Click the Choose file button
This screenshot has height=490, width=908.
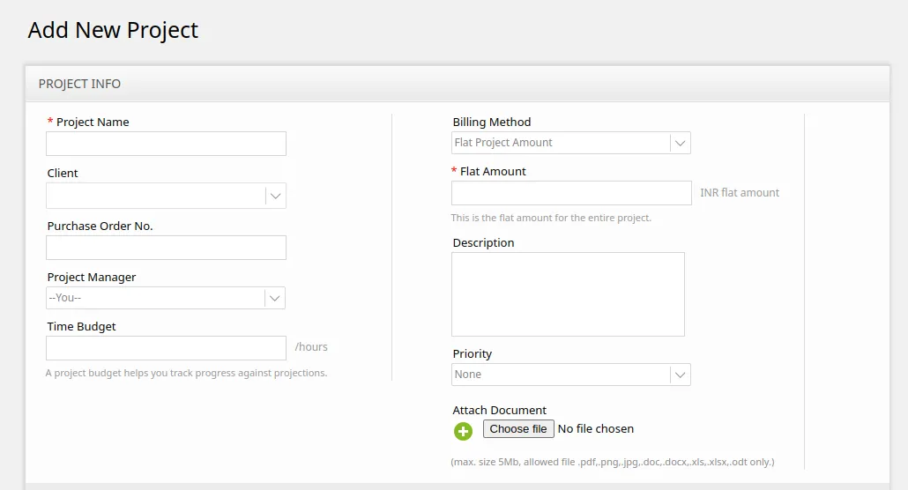518,428
